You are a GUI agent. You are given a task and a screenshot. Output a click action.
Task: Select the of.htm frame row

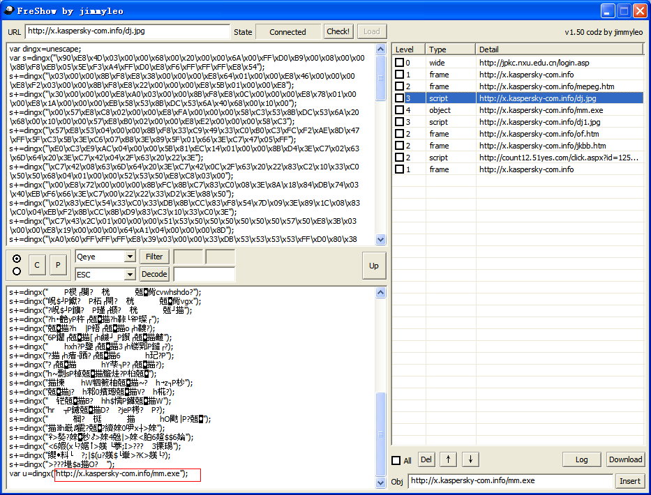(518, 134)
